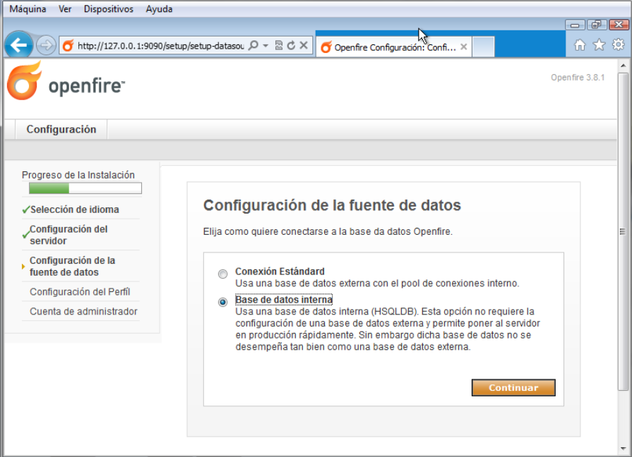Click the search magnifier in address bar
Image resolution: width=632 pixels, height=457 pixels.
pyautogui.click(x=254, y=45)
